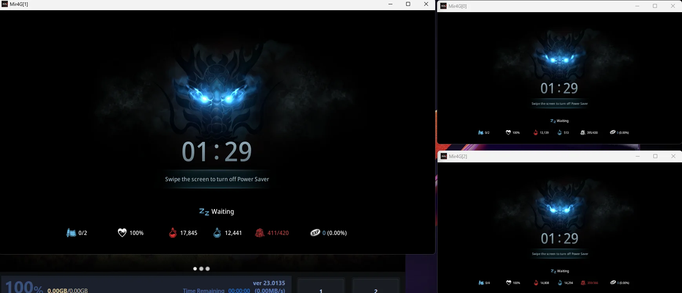Screen dimensions: 682x293
Task: Click the 0/4 scroll count in Mir4G[2]
Action: click(x=488, y=283)
